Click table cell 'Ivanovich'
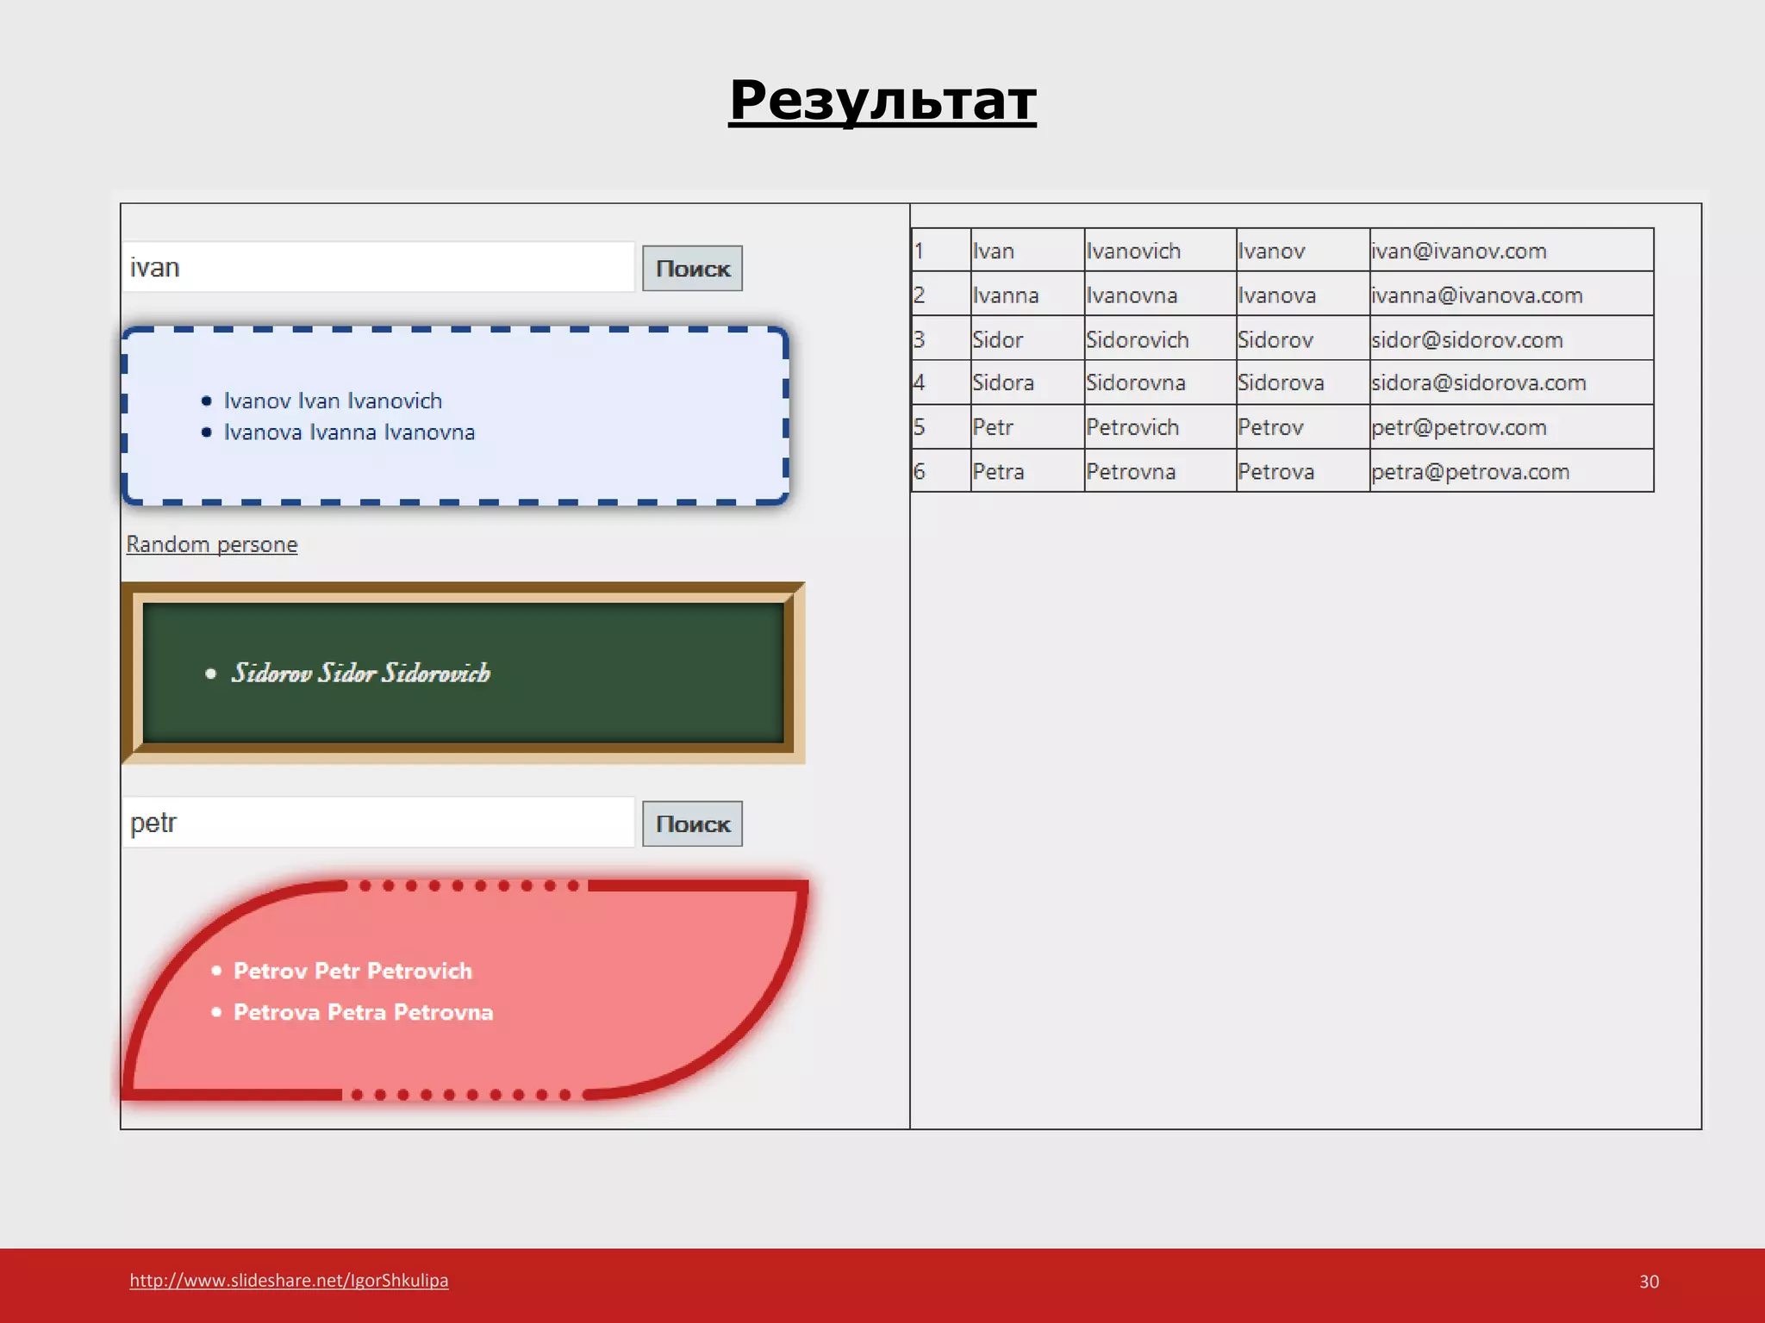The height and width of the screenshot is (1323, 1765). click(1160, 251)
